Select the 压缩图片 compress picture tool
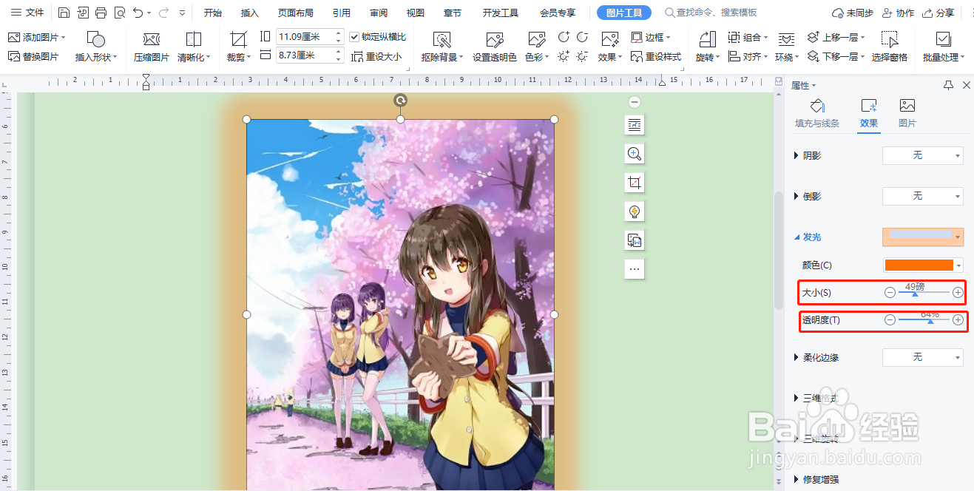This screenshot has height=491, width=974. (152, 47)
